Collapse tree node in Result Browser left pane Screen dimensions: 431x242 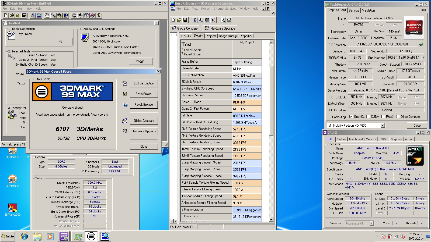coord(173,35)
